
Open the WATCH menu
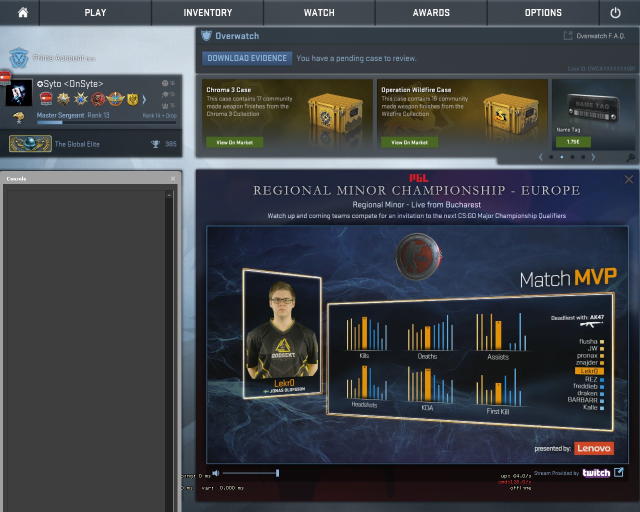pyautogui.click(x=319, y=12)
